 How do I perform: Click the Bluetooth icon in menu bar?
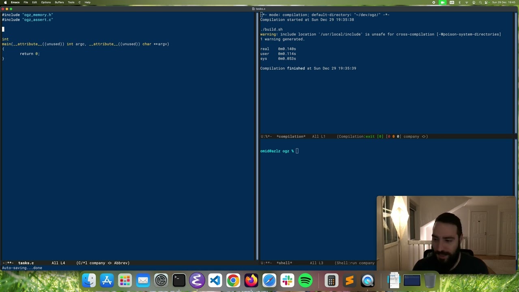pyautogui.click(x=459, y=2)
